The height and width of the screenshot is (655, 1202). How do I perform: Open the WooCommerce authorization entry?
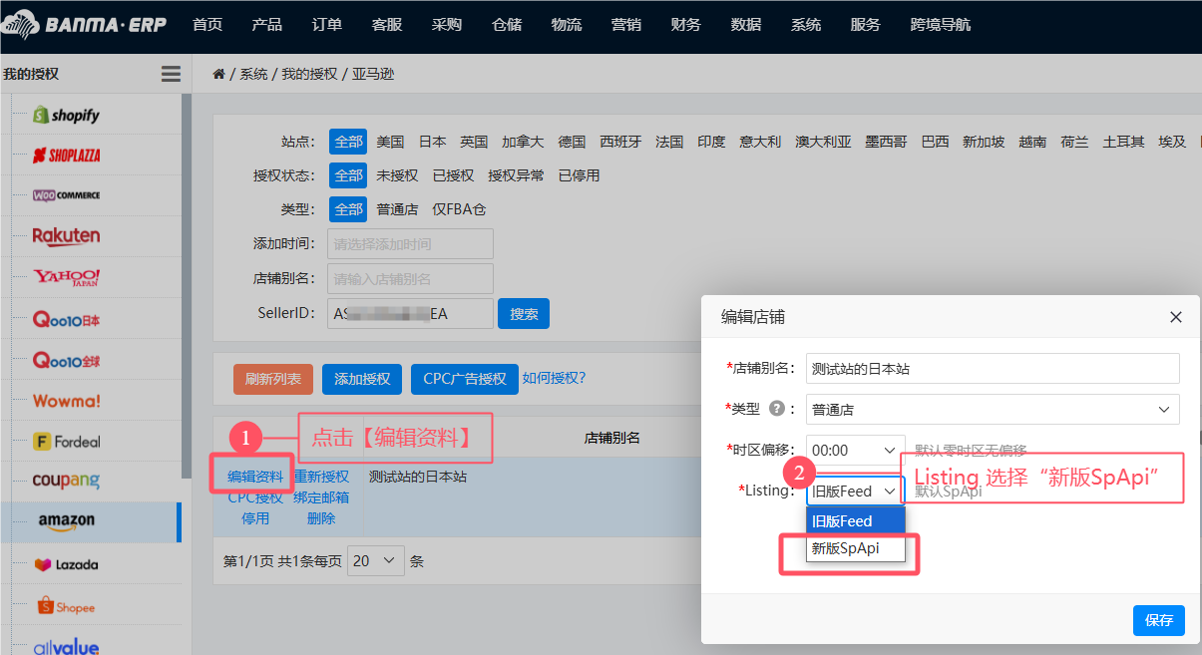pyautogui.click(x=67, y=195)
